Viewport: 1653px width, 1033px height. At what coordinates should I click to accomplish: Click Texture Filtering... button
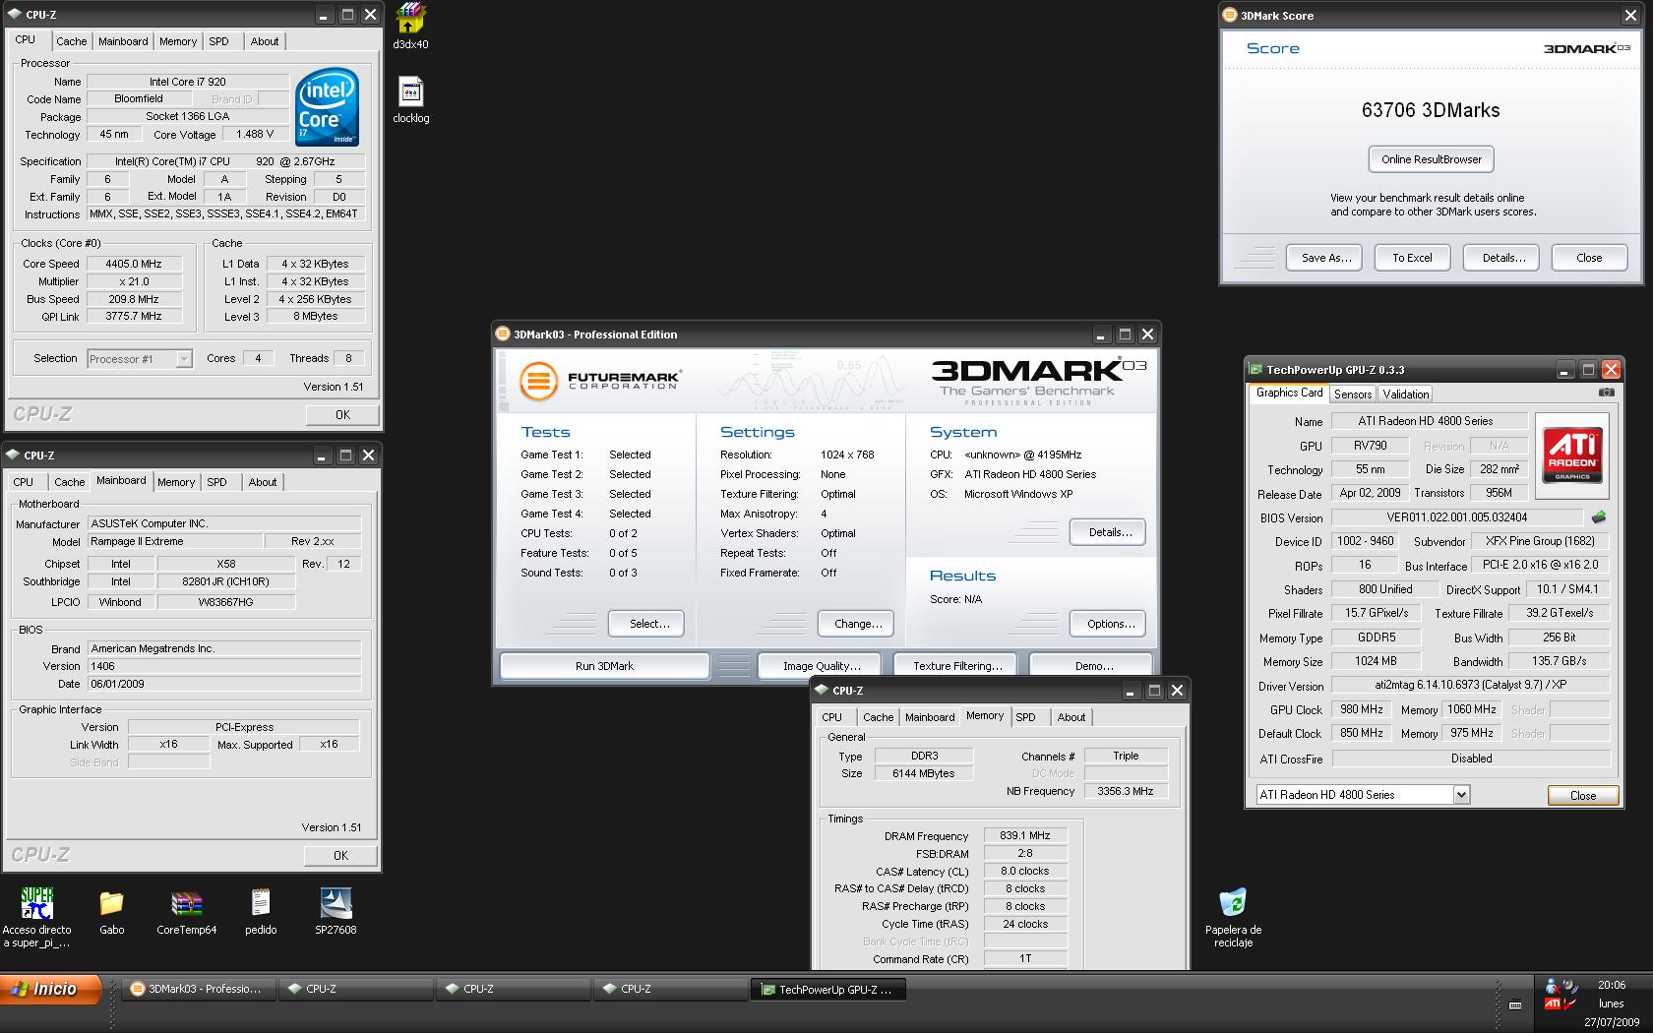point(956,666)
